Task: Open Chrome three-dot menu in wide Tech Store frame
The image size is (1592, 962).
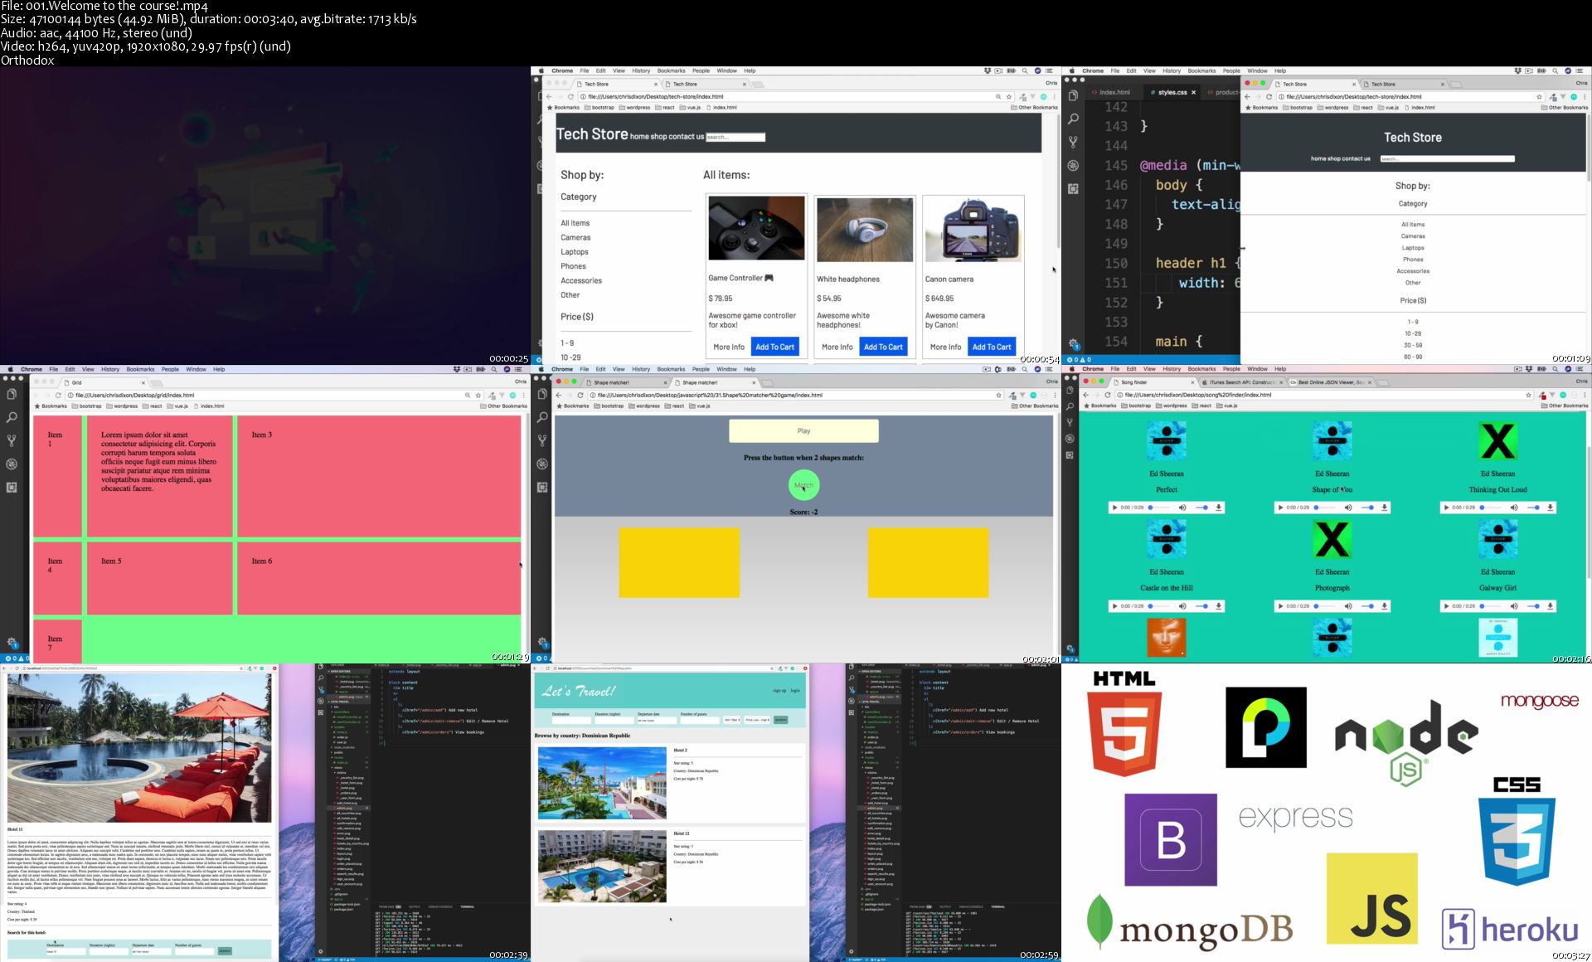Action: coord(1055,97)
